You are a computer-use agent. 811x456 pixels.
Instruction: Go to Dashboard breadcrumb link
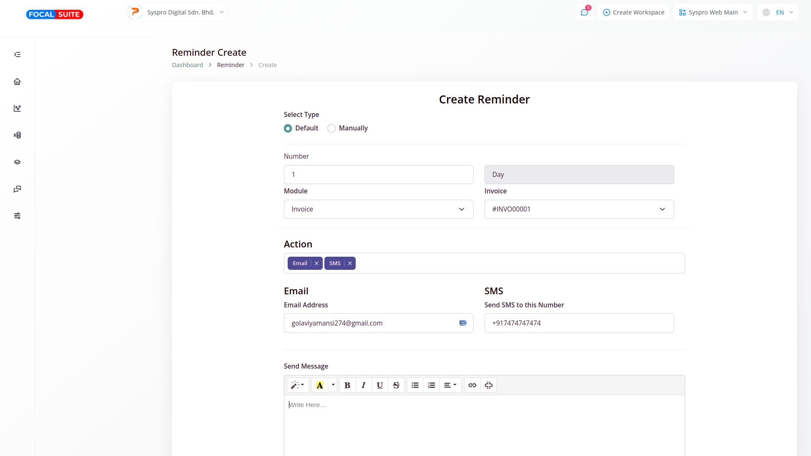(187, 65)
